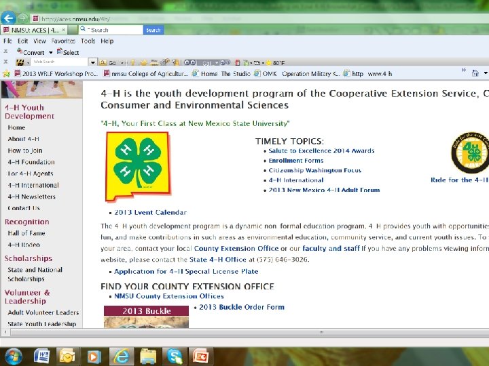
Task: Click the Select toolbar button
Action: point(68,52)
